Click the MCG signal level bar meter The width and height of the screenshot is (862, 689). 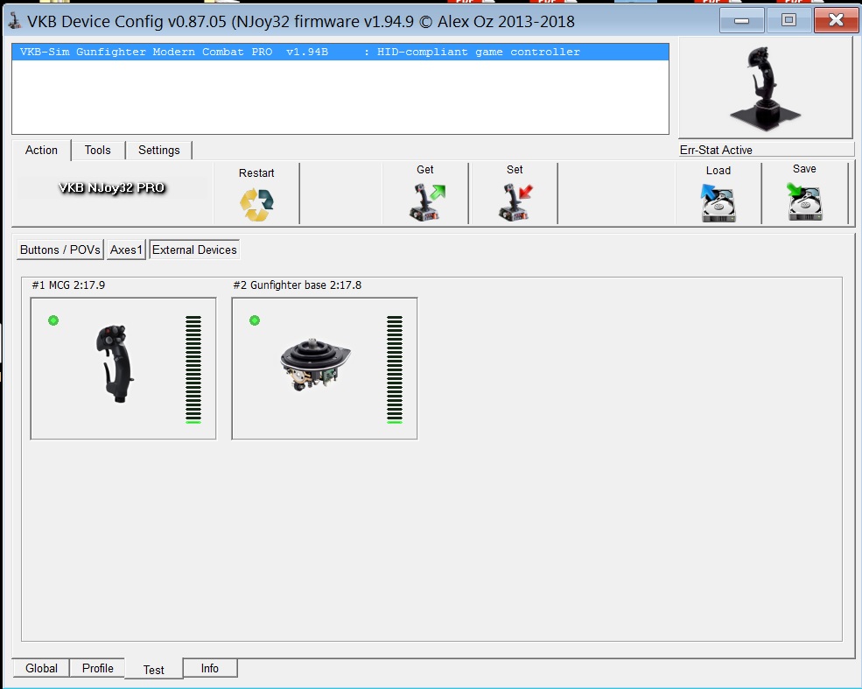(x=193, y=369)
